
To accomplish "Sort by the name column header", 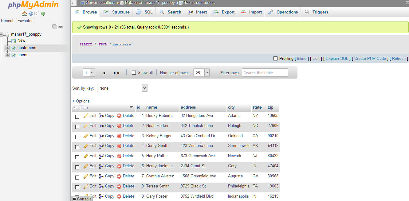I will coord(152,107).
